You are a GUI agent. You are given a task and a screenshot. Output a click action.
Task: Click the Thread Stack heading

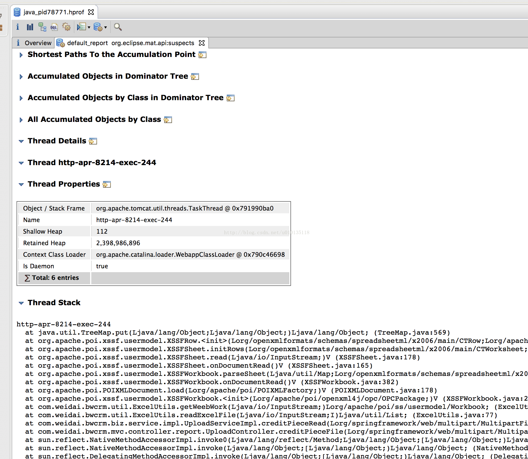pos(54,302)
